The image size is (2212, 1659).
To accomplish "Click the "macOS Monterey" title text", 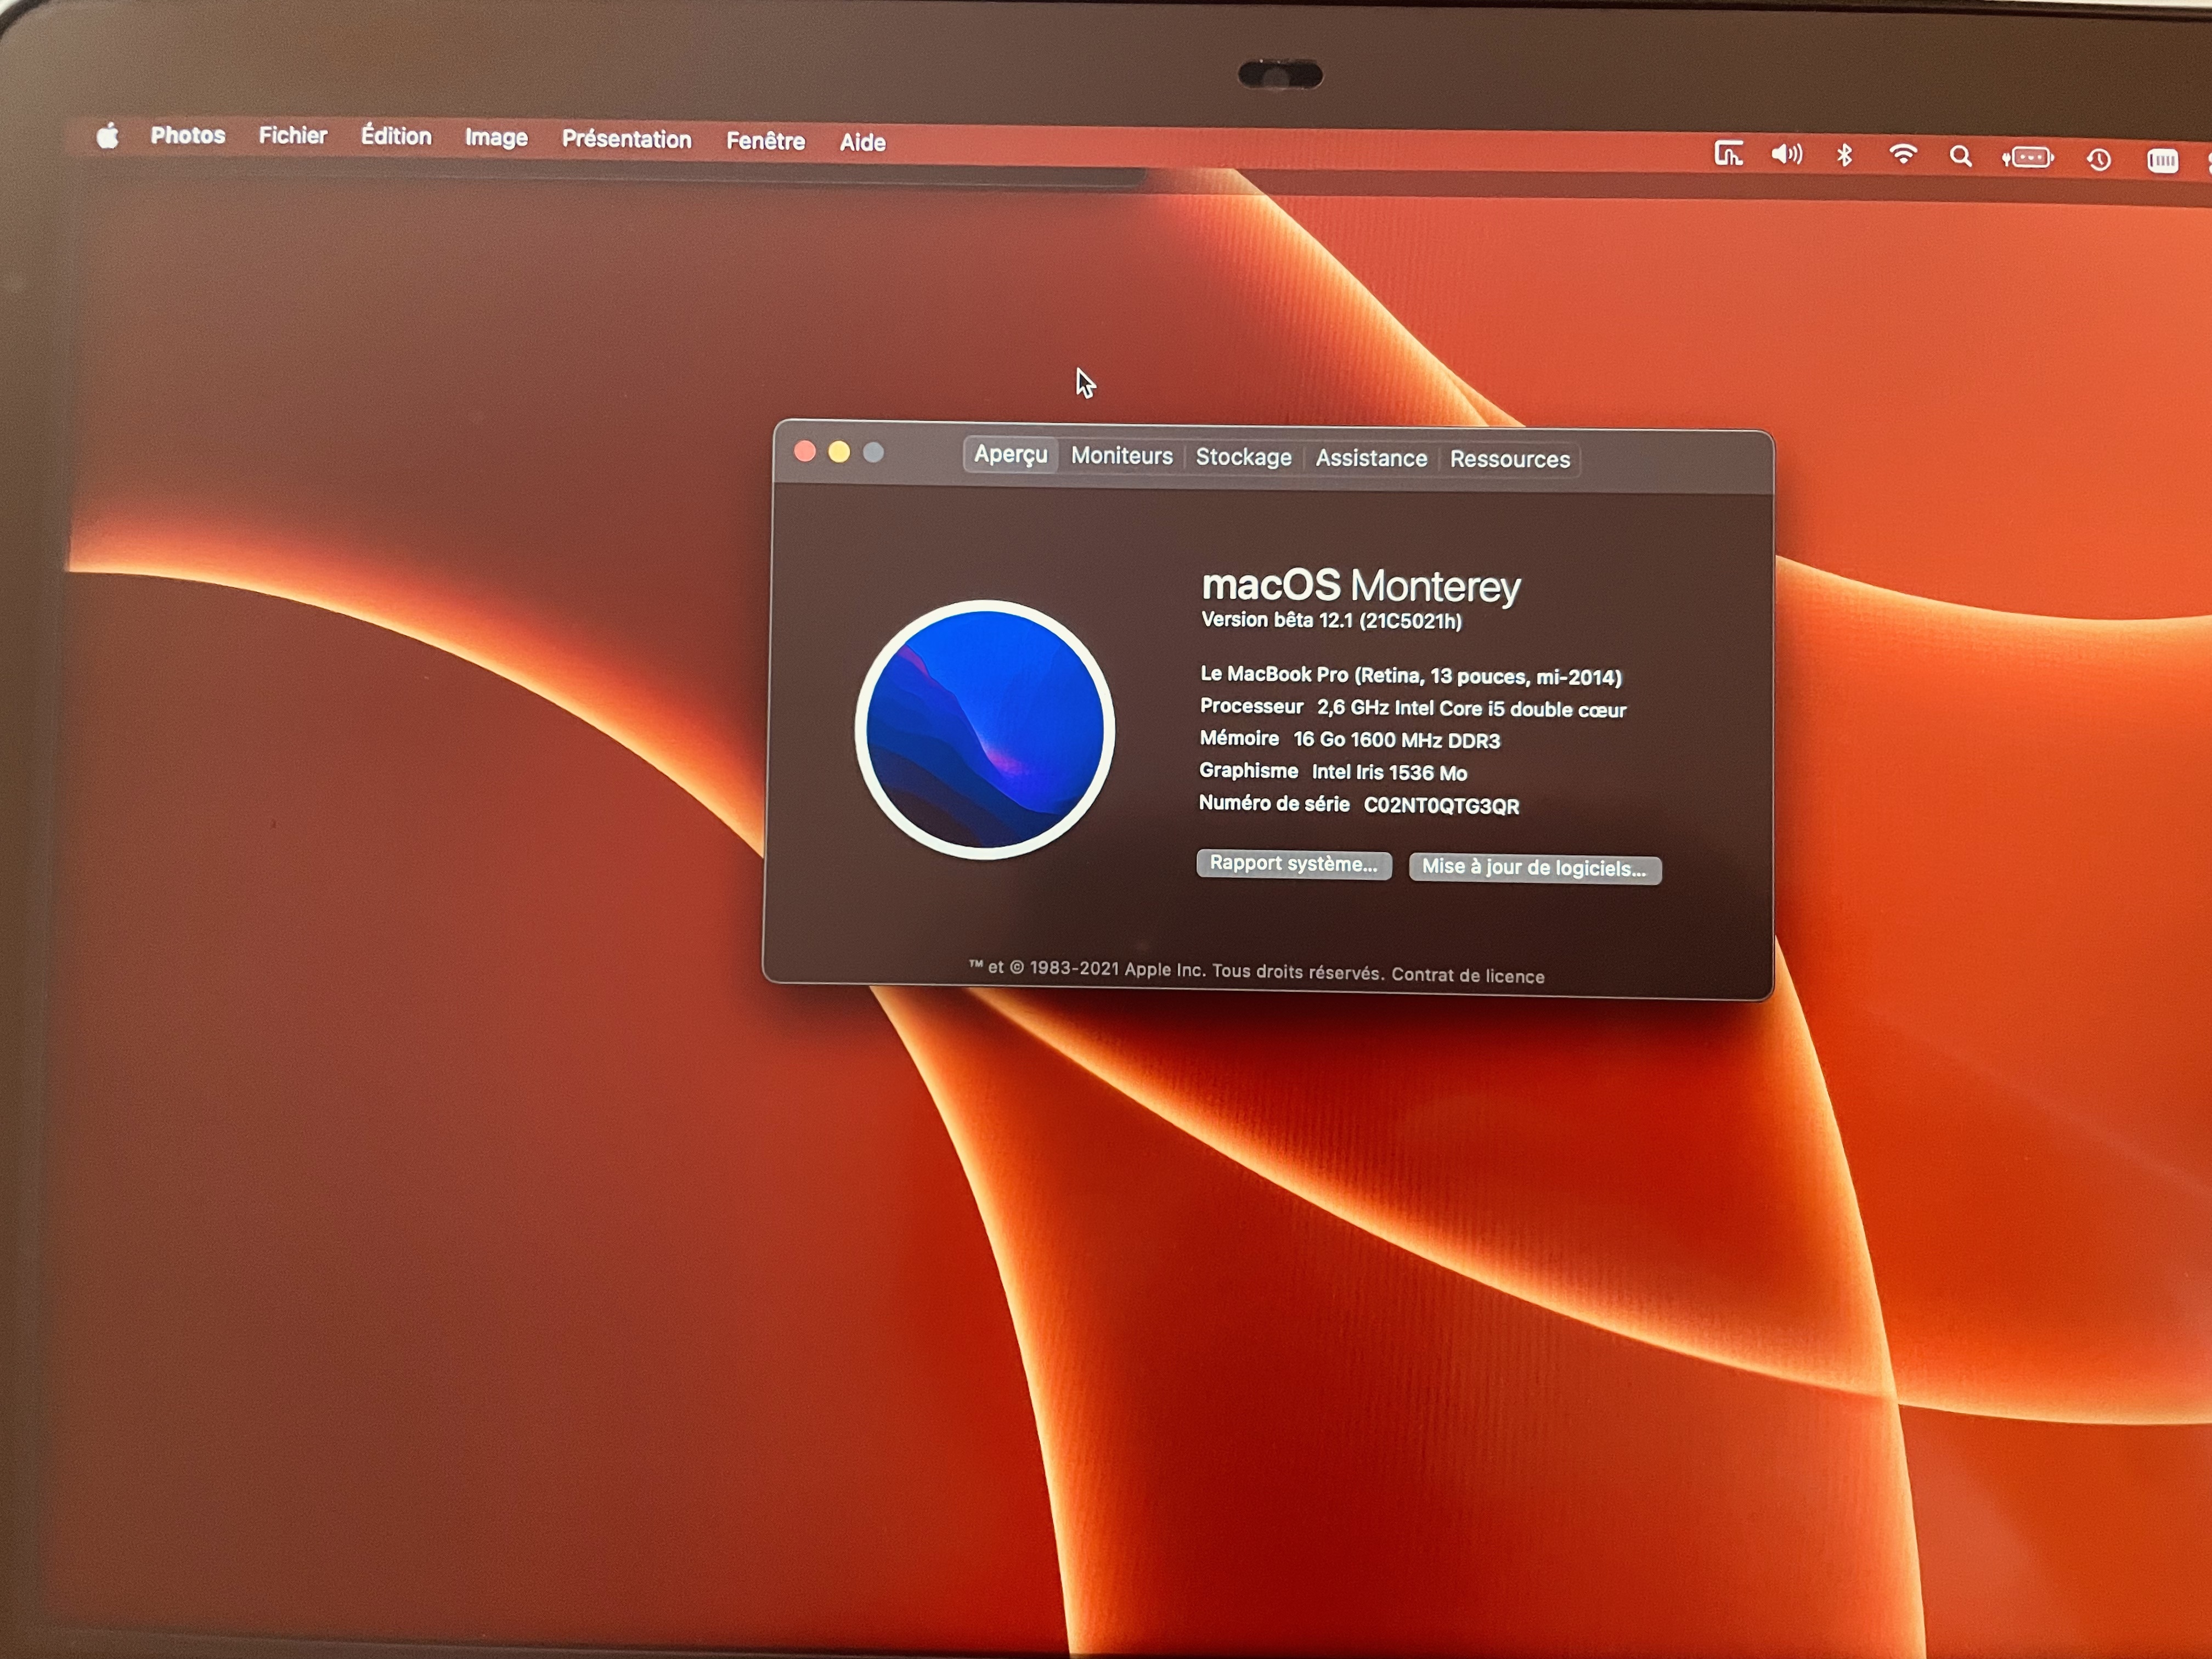I will coord(1361,586).
